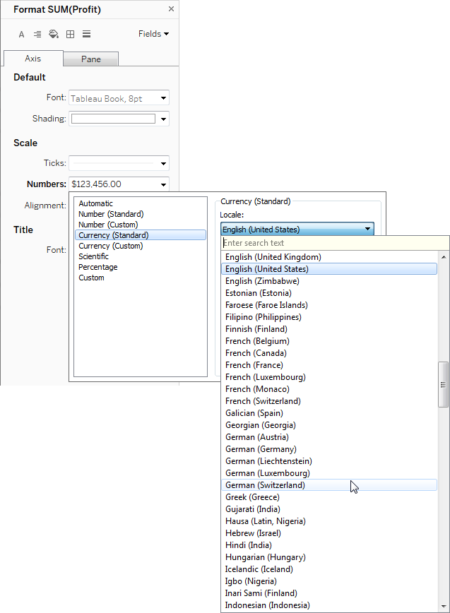Pick Scientific from the format list
This screenshot has width=450, height=613.
[x=94, y=256]
